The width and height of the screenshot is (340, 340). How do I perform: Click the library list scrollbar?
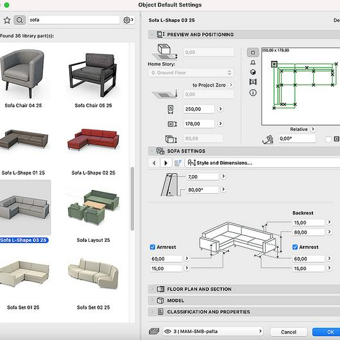coord(132,198)
